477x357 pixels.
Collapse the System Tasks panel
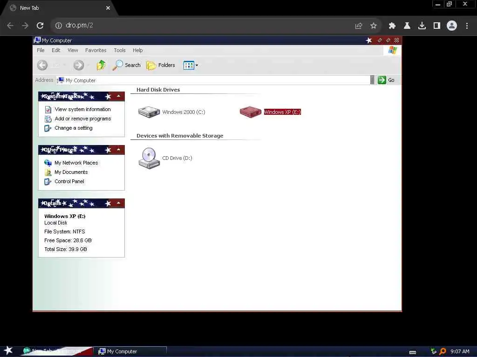tap(118, 97)
